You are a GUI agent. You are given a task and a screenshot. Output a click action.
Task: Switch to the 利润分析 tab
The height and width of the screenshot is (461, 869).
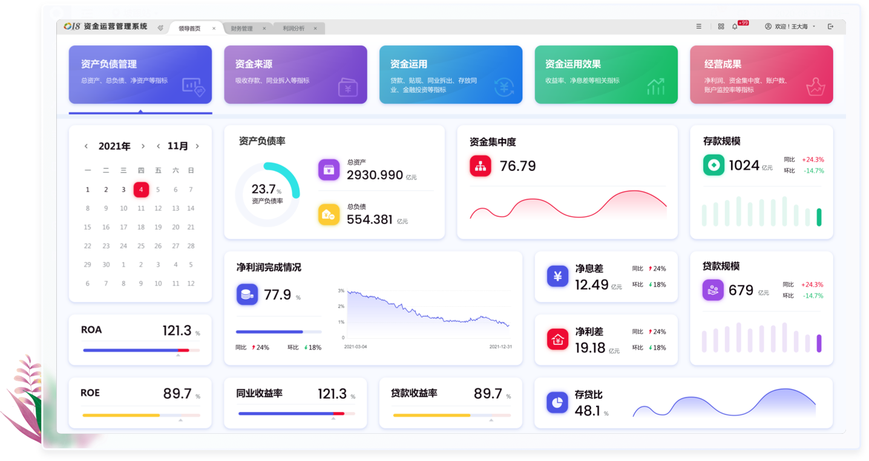tap(294, 28)
